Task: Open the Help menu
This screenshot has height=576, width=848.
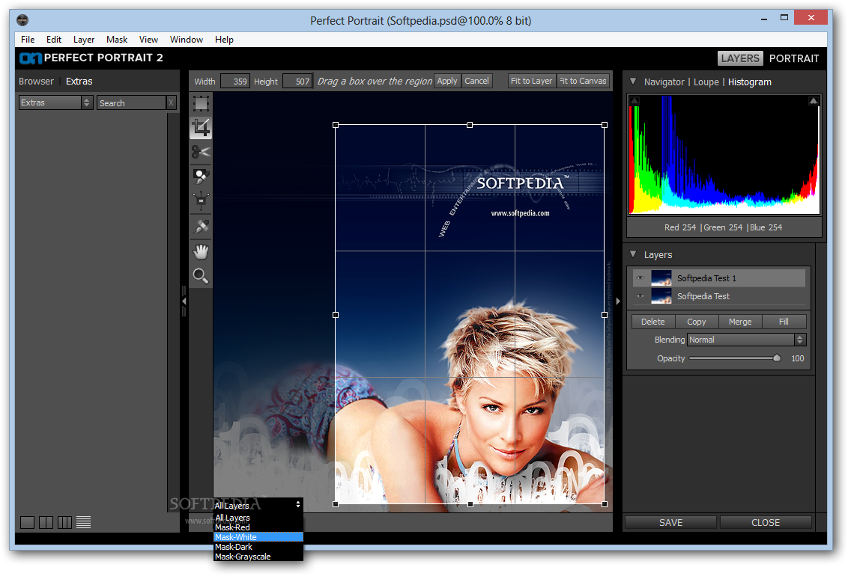Action: click(x=224, y=40)
